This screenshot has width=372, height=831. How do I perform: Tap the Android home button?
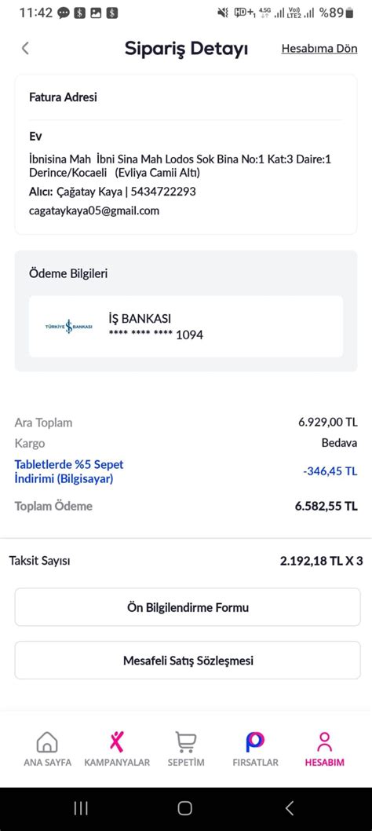coord(185,808)
